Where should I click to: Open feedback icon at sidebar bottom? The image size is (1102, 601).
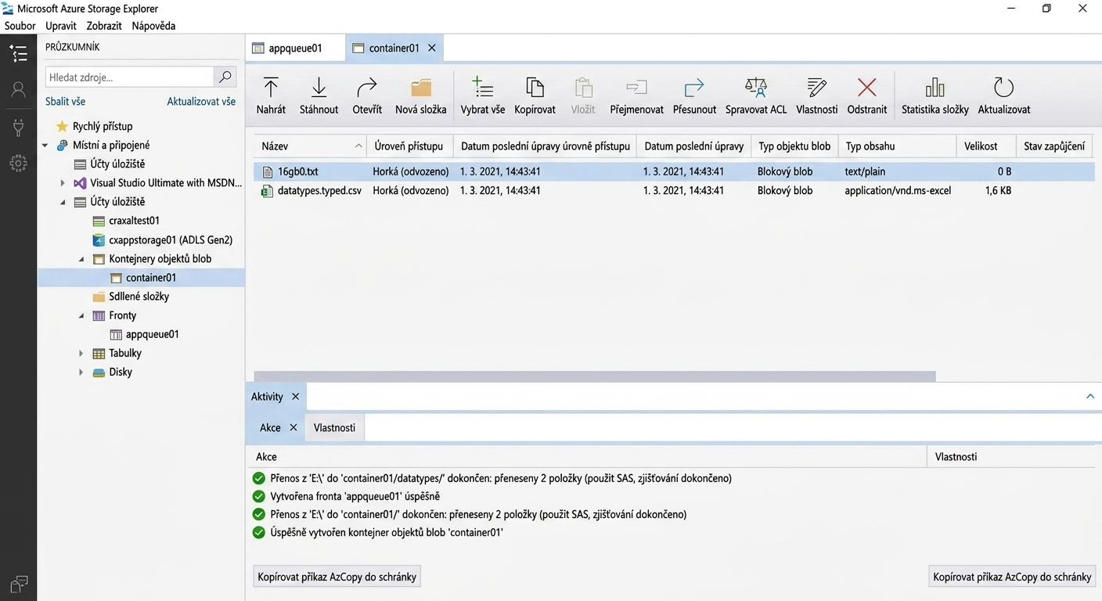pos(18,584)
